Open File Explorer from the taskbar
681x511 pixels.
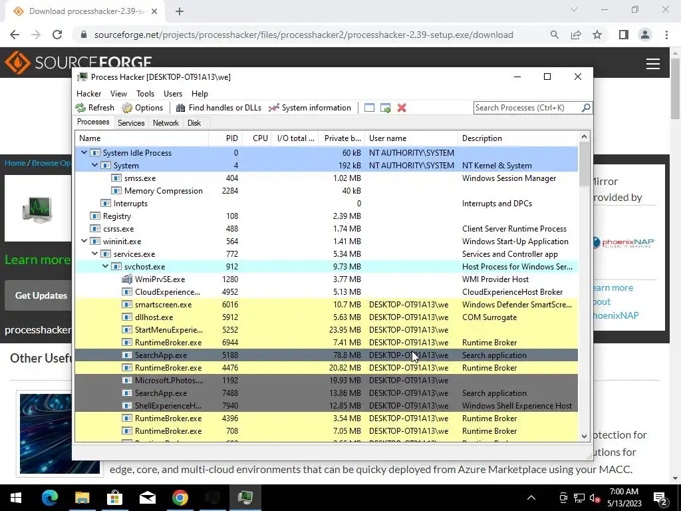pyautogui.click(x=82, y=498)
